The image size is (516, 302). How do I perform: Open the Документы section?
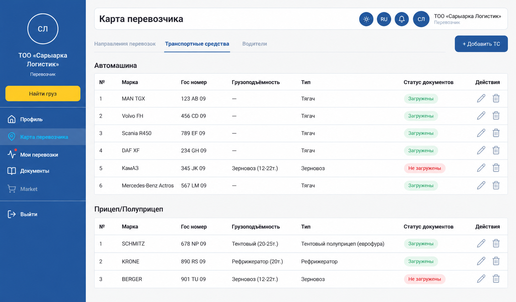[x=43, y=171]
